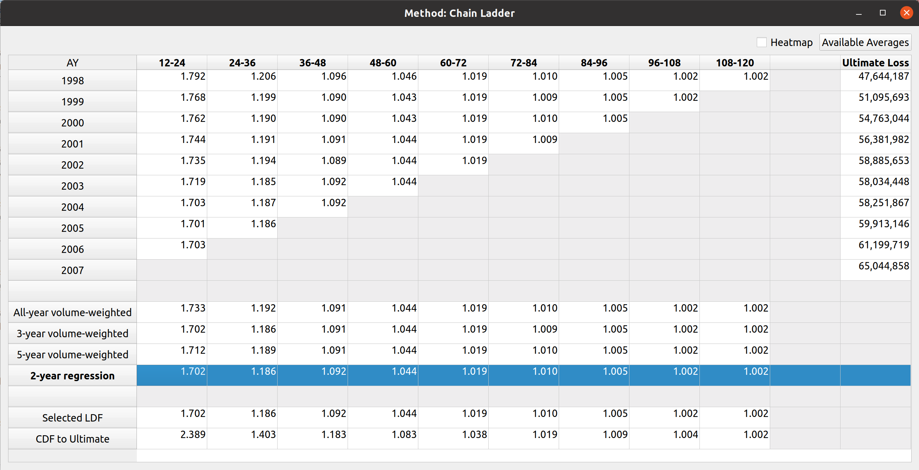Select the 1998 accident year row

(x=72, y=80)
